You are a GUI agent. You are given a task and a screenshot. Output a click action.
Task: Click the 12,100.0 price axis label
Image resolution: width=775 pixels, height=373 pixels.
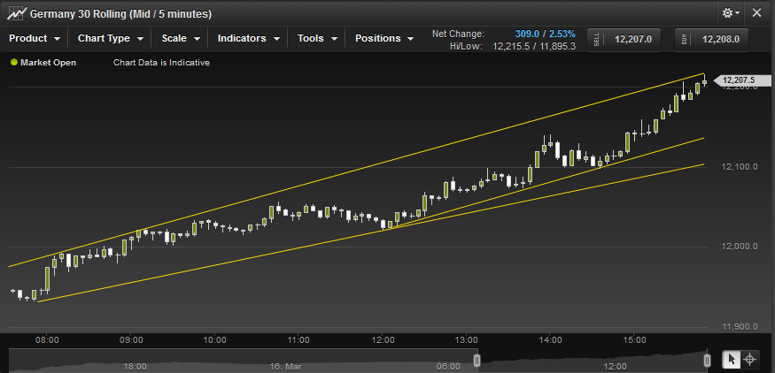[x=740, y=167]
